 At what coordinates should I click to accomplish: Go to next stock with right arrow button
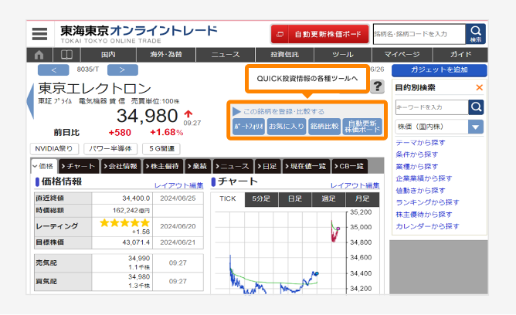tap(122, 69)
